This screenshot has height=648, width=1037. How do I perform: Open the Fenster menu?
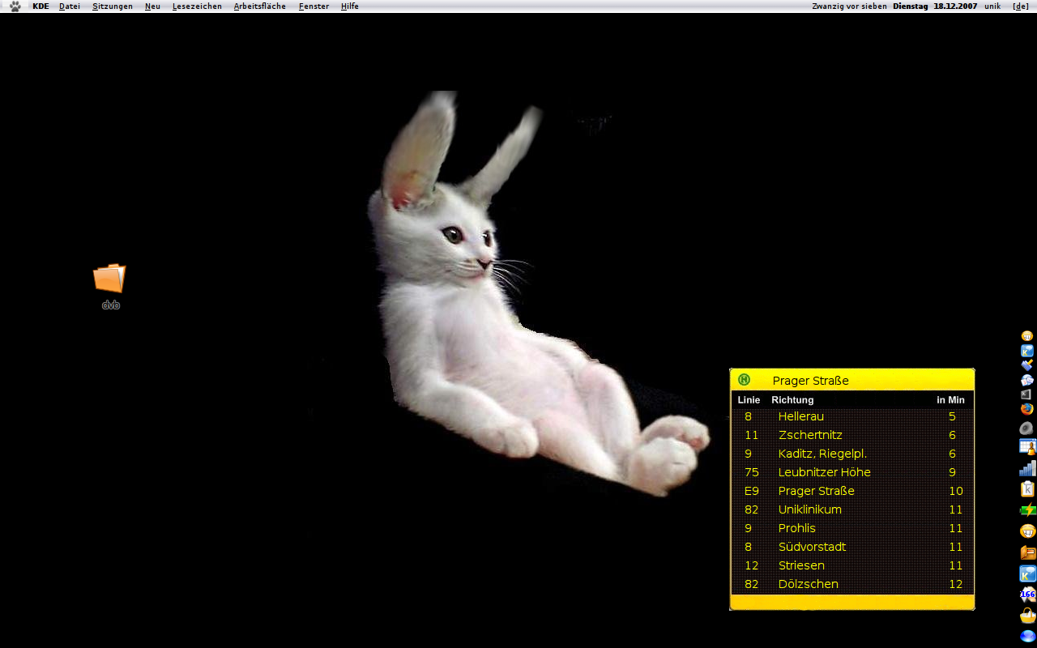pos(314,6)
